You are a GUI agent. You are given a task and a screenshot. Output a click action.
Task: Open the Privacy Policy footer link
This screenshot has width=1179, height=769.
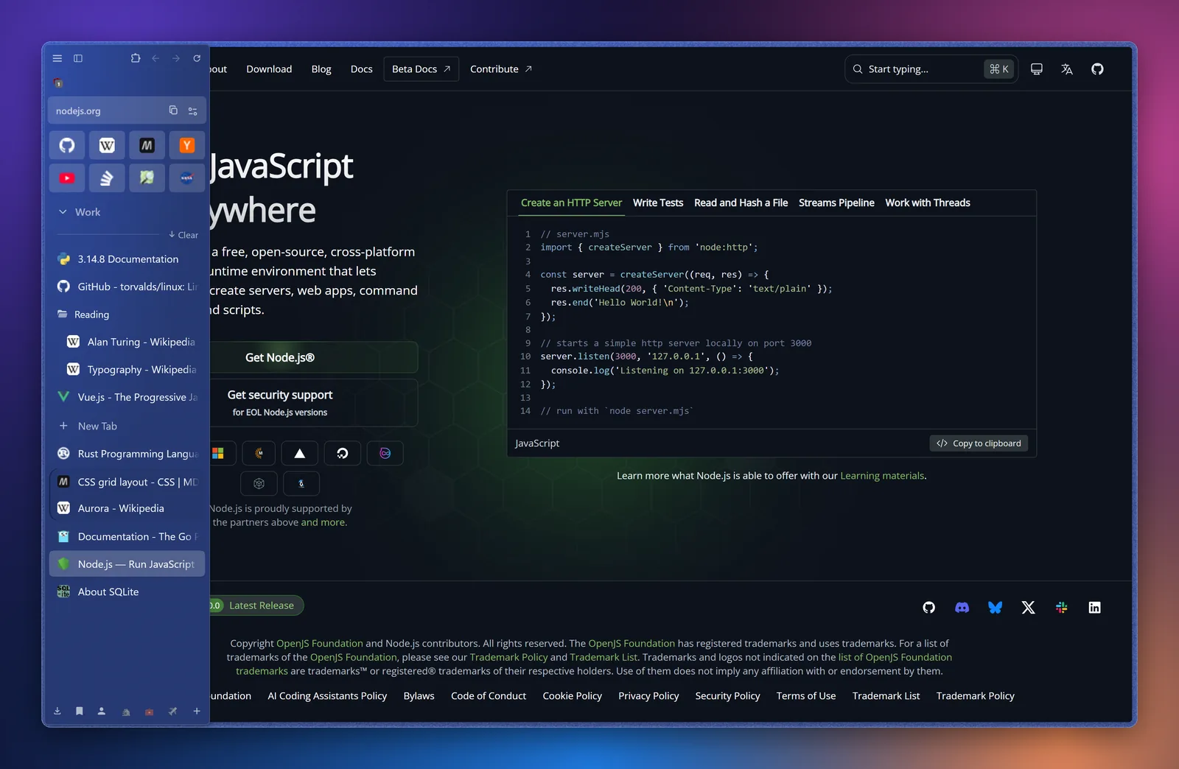pos(648,696)
